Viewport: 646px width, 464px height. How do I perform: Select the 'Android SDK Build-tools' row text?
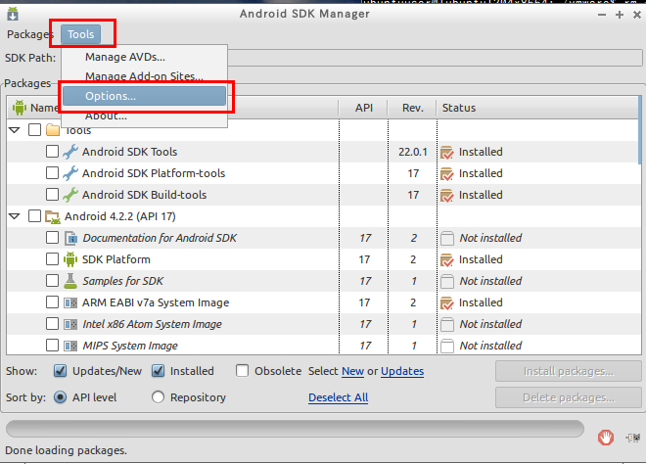(144, 195)
